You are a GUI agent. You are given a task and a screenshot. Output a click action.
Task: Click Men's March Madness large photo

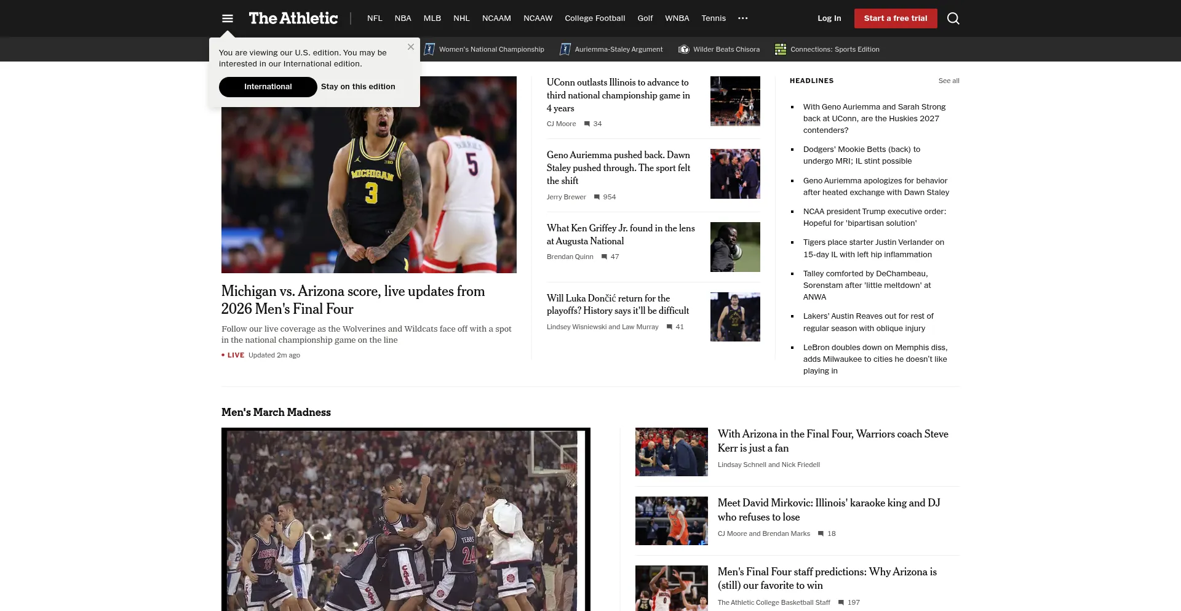coord(406,519)
